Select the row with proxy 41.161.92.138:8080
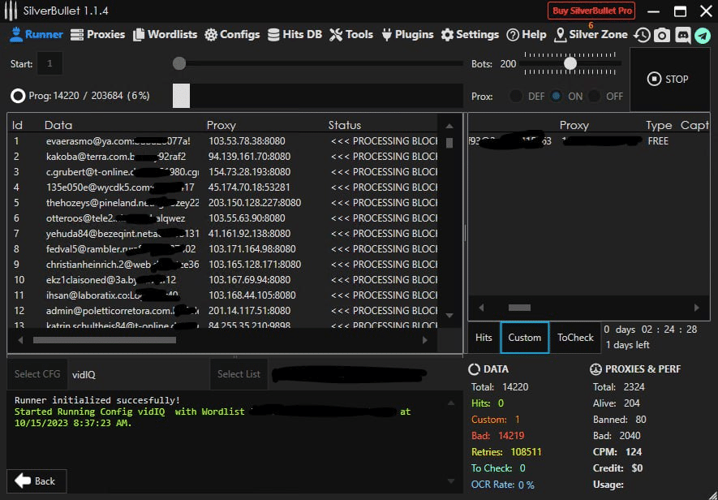Screen dimensions: 718x500 (x=223, y=234)
